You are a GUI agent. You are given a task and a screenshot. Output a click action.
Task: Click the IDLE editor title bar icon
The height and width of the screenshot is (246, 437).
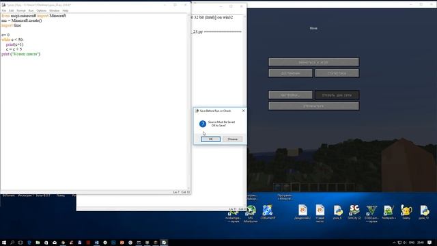click(x=3, y=5)
